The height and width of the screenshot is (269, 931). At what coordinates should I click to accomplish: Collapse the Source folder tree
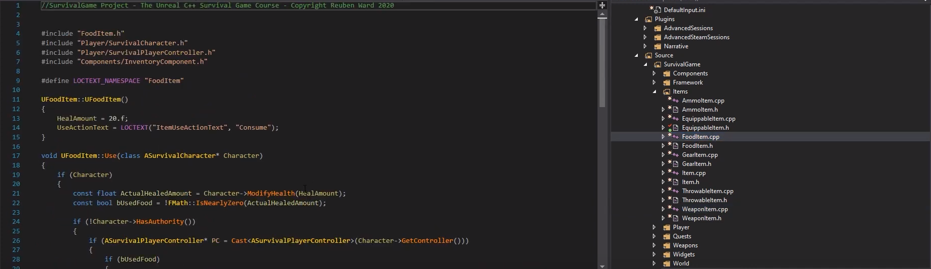click(x=636, y=55)
